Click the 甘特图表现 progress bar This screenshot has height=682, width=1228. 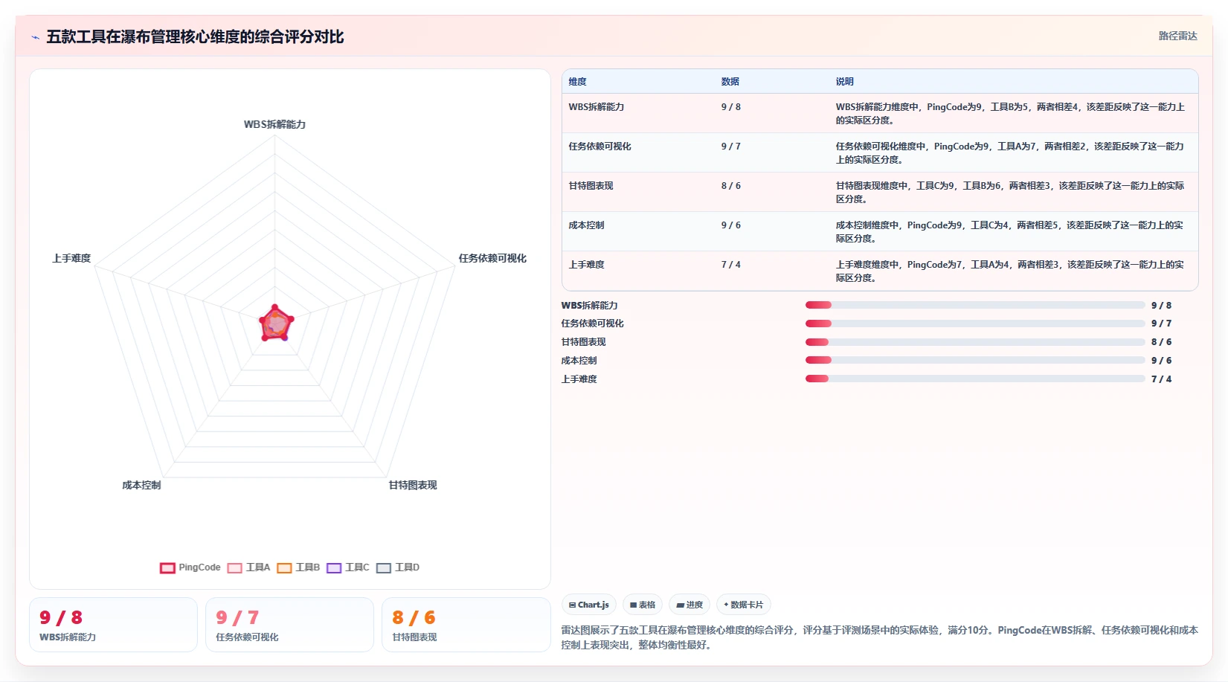(x=975, y=342)
